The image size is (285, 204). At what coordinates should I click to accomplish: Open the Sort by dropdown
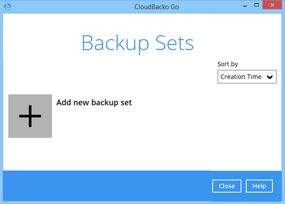click(247, 77)
